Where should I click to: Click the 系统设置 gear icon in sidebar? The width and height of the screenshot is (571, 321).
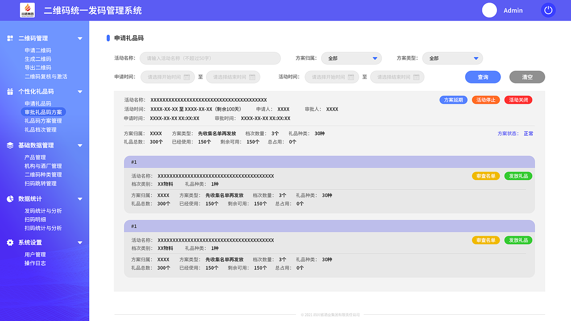tap(10, 243)
